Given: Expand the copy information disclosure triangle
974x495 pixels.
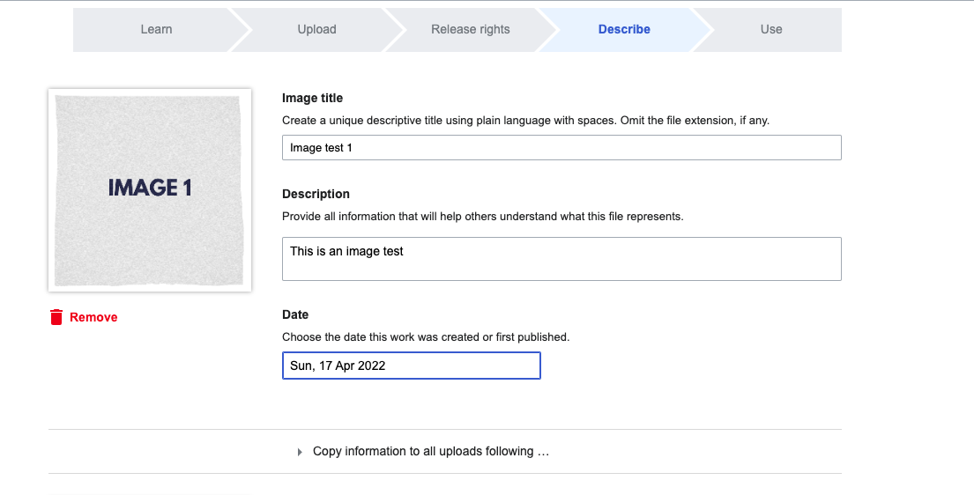Looking at the screenshot, I should (301, 452).
